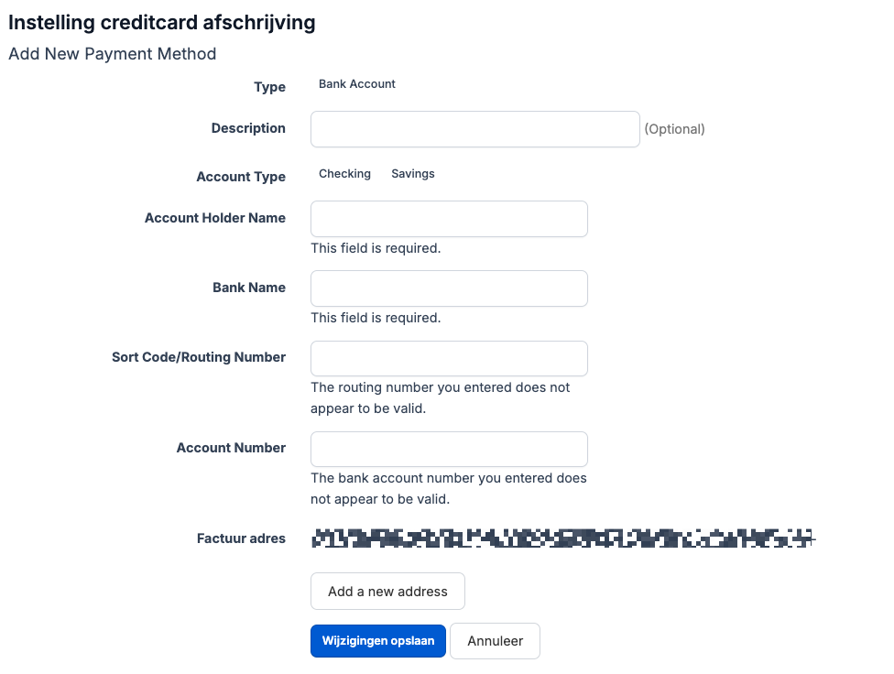Click into the Bank Name field

449,288
